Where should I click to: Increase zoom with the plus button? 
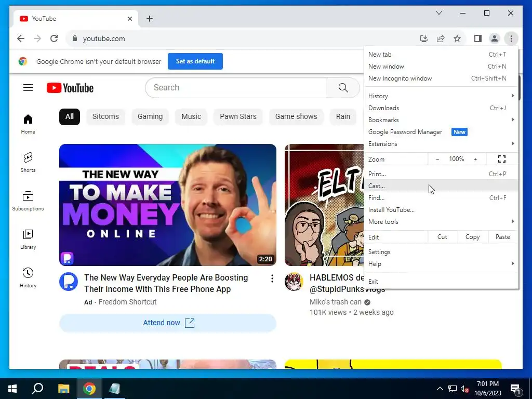tap(475, 159)
